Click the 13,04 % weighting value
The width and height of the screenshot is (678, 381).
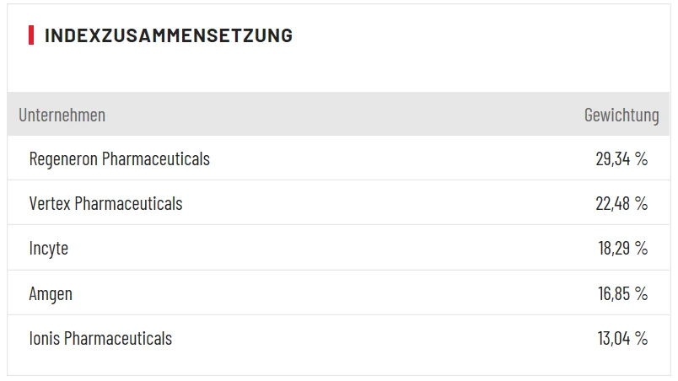click(x=621, y=338)
